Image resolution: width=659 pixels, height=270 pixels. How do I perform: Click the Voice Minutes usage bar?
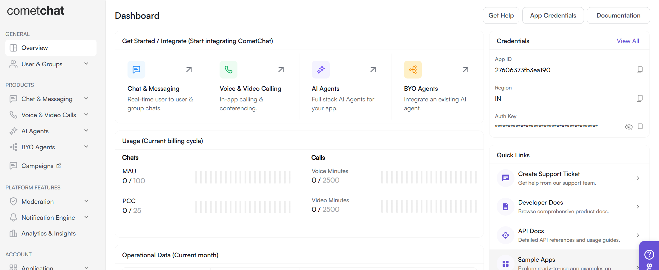429,177
